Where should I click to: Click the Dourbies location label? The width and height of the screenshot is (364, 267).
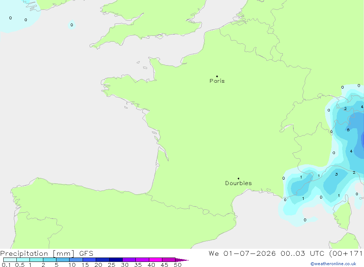click(238, 183)
